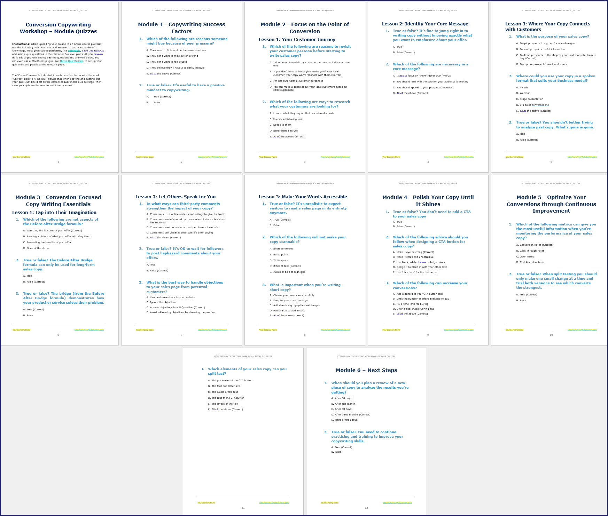
Task: Select the page 4 thumbnail, Identify Your Core Message
Action: pyautogui.click(x=428, y=87)
